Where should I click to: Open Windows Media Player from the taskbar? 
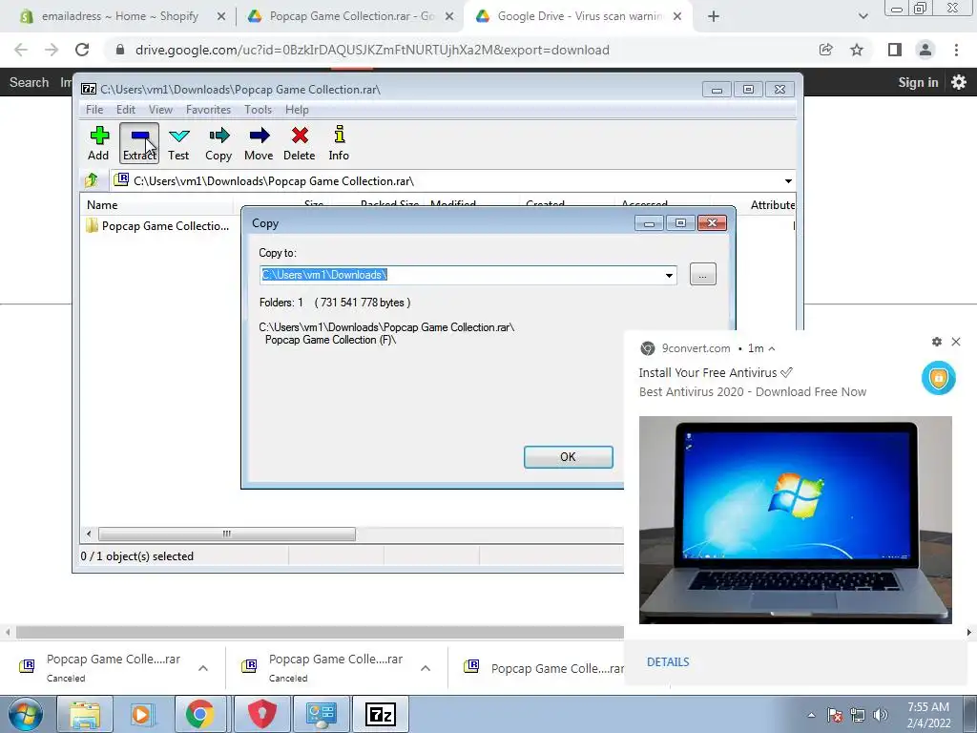[x=141, y=714]
